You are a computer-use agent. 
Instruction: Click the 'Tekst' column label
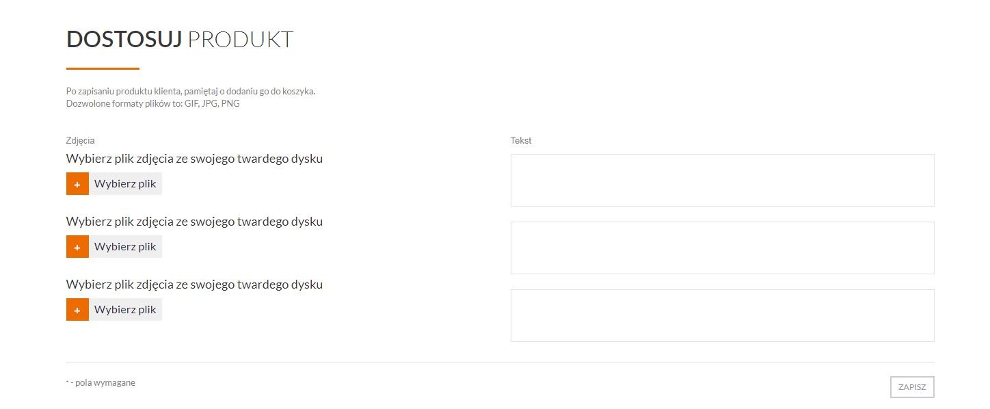521,140
